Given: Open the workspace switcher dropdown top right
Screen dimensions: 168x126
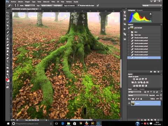Looking at the screenshot, I should [152, 6].
